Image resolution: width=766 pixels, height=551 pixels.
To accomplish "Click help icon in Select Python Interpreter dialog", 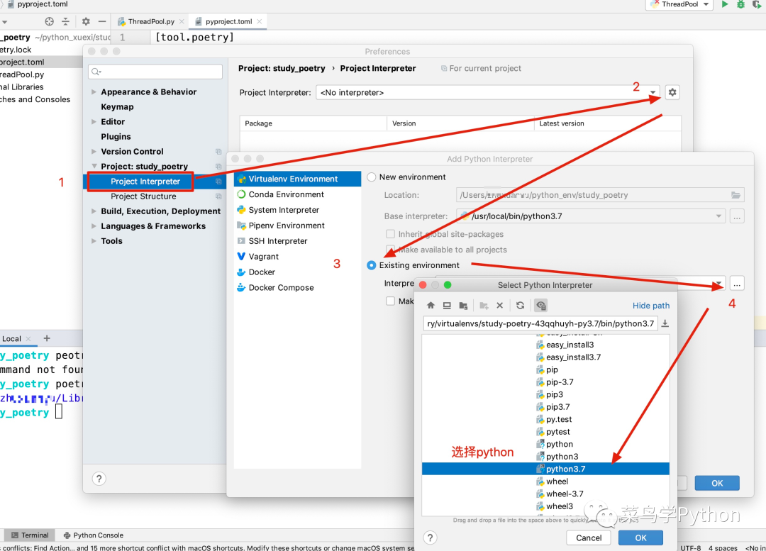I will point(430,538).
